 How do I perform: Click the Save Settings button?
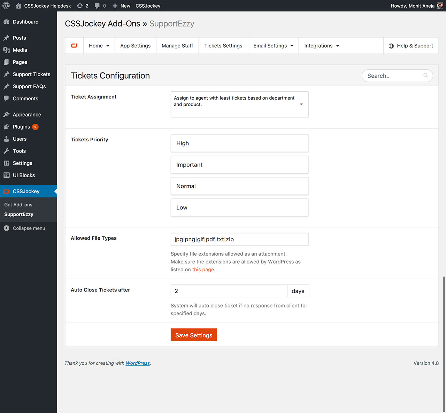point(194,335)
